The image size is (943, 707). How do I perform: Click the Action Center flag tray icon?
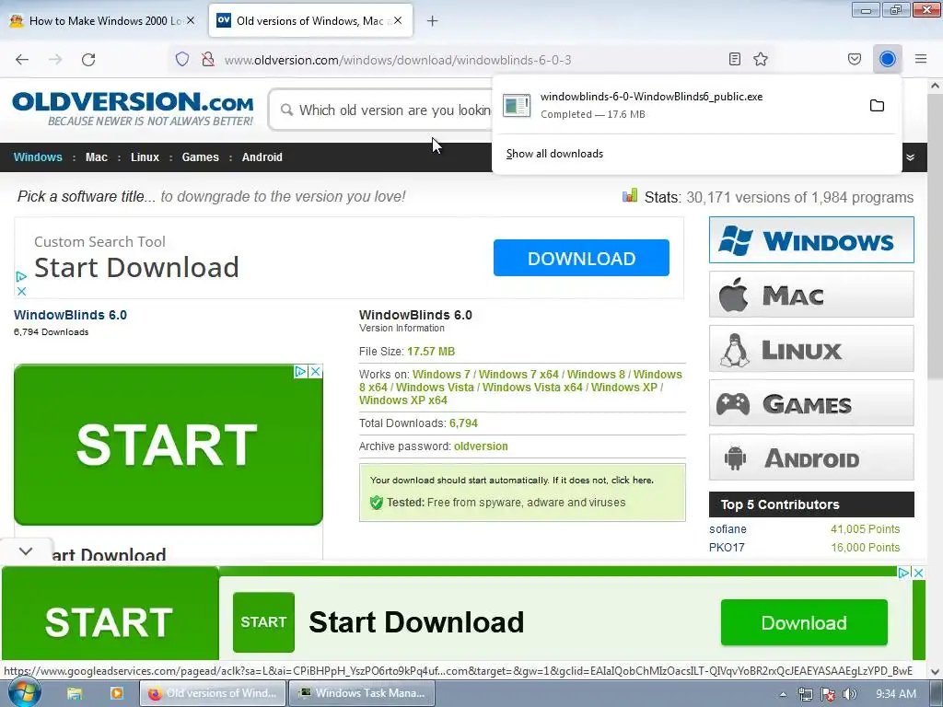[x=828, y=694]
